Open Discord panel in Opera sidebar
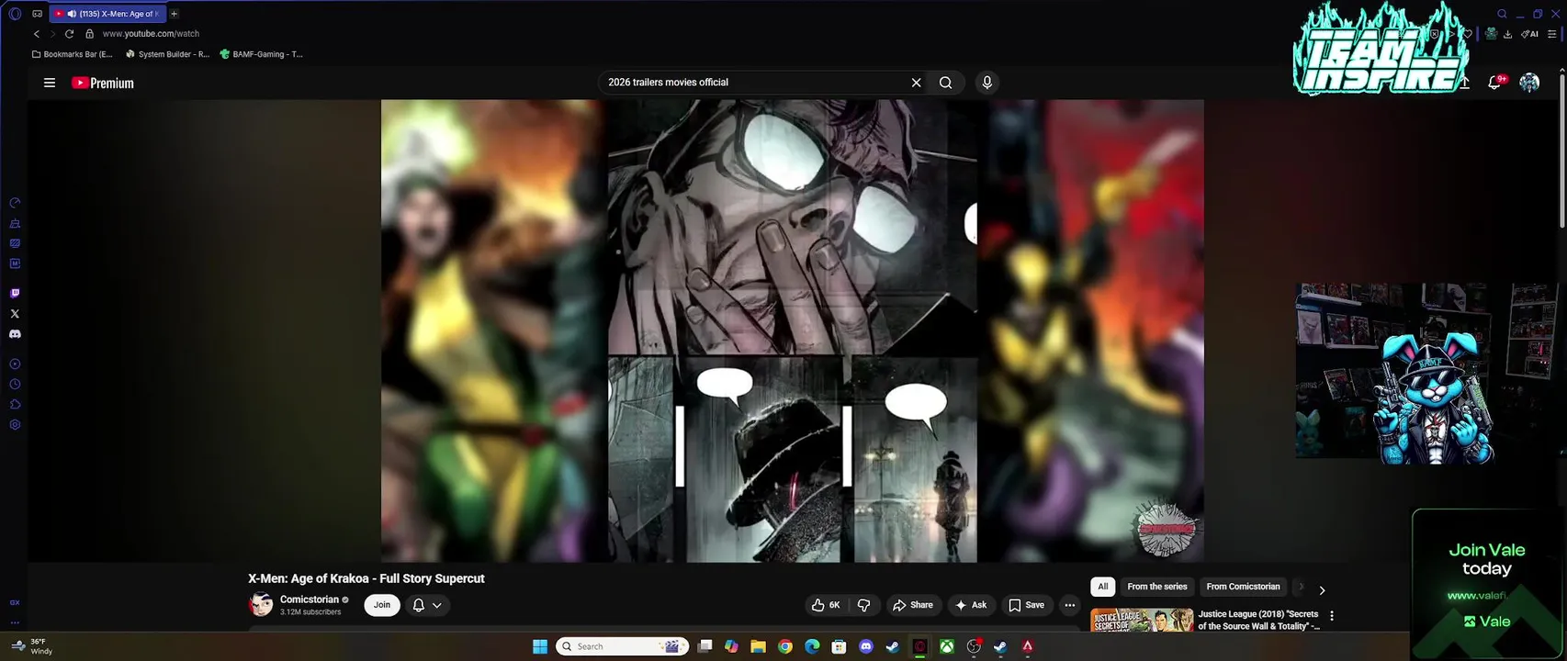 (x=15, y=334)
